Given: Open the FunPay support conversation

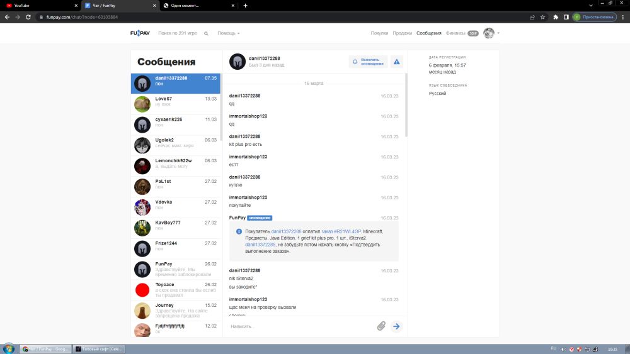Looking at the screenshot, I should 176,269.
